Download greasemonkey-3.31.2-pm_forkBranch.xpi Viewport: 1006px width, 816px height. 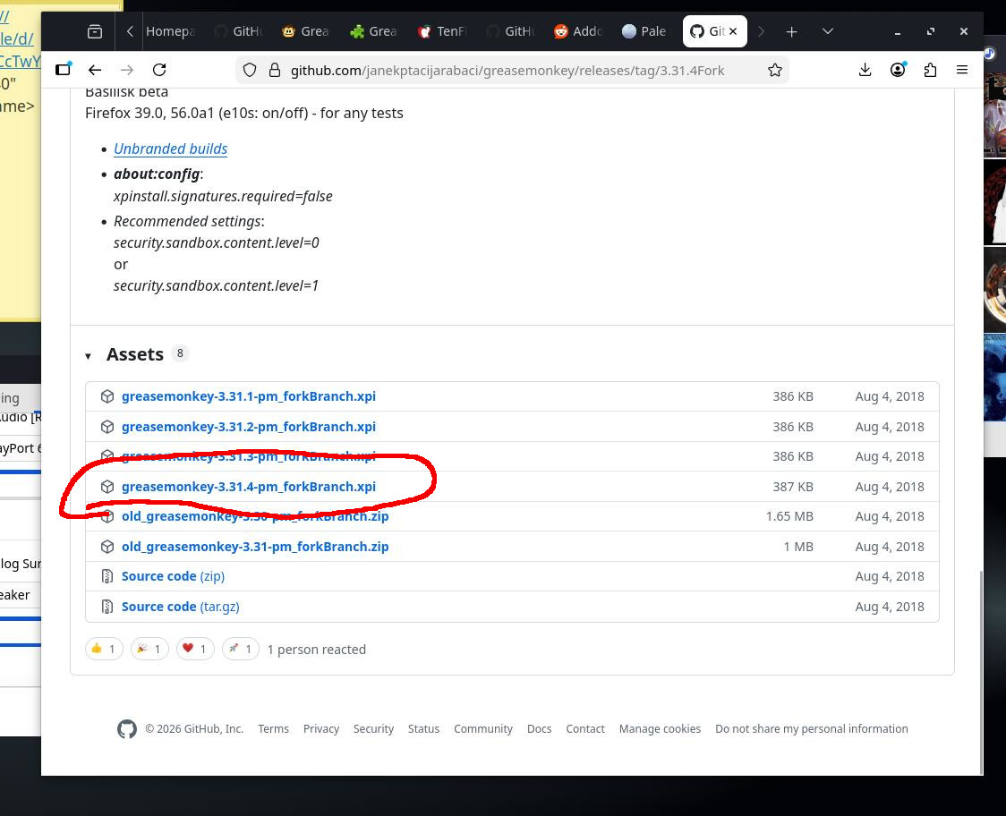249,427
